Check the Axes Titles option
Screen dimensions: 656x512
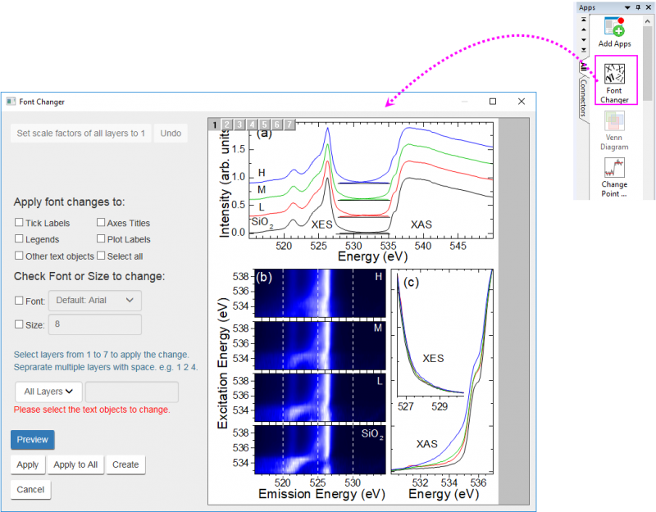click(101, 223)
